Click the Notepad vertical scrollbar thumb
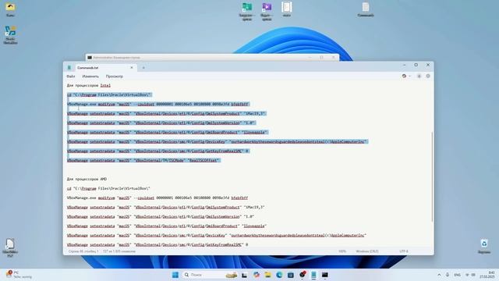Viewport: 499px width, 281px height. [x=432, y=176]
